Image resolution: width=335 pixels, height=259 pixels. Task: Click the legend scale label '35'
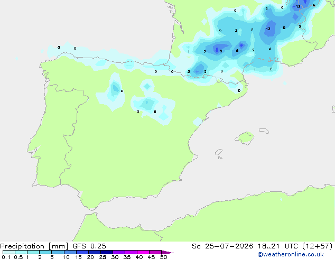127,257
